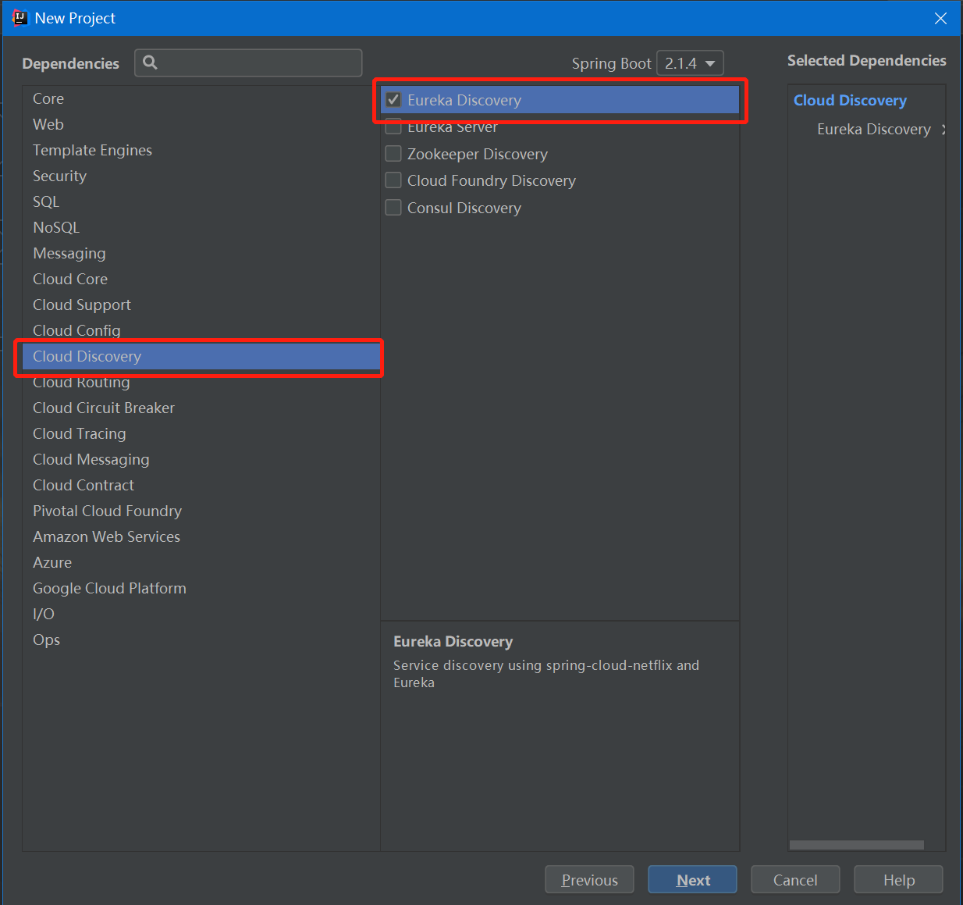This screenshot has height=905, width=963.
Task: Enable the Consul Discovery checkbox
Action: coord(393,208)
